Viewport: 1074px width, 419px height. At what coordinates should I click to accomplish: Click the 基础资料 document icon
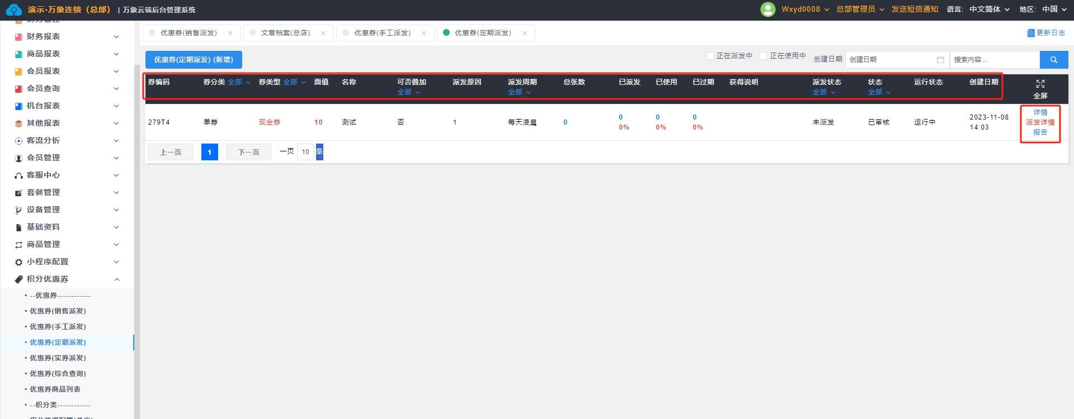[x=18, y=227]
